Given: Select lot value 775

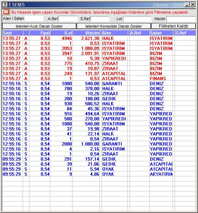Looking at the screenshot, I should pyautogui.click(x=68, y=64).
